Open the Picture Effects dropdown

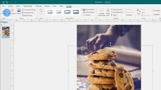89,12
